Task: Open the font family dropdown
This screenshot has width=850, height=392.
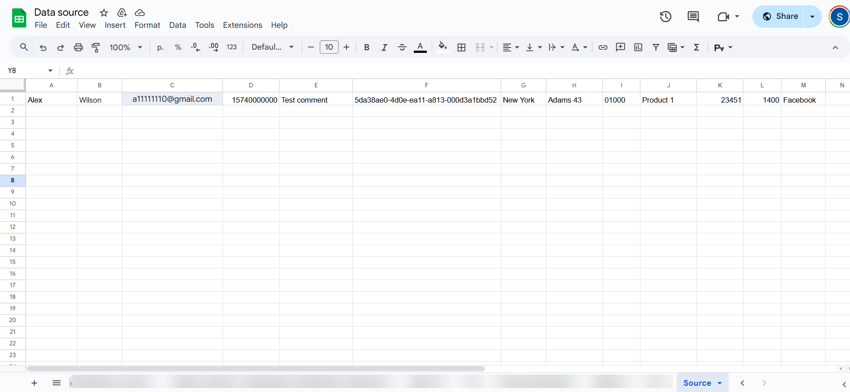Action: pyautogui.click(x=272, y=47)
